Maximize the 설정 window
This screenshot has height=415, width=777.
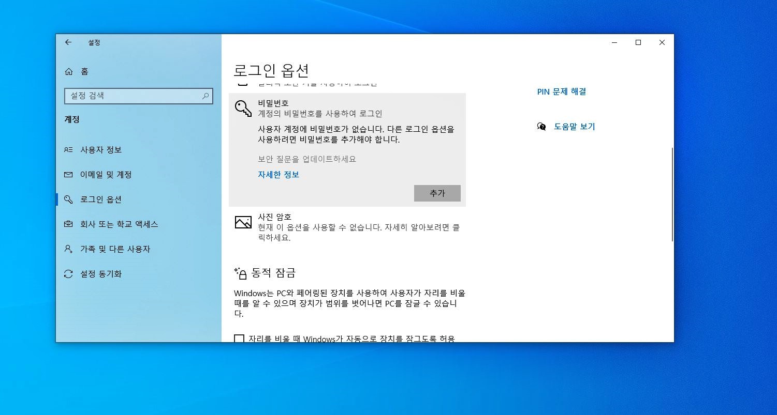(638, 42)
